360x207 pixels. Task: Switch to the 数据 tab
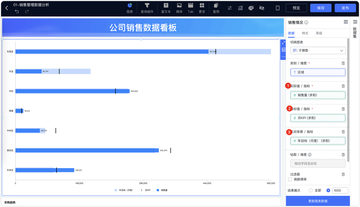pos(291,33)
